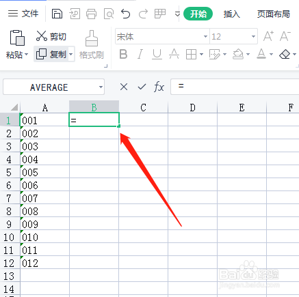Expand the draw border dropdown arrow
Screen dimensions: 299x297
pos(224,55)
